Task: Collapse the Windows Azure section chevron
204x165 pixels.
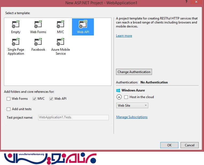Action: point(119,97)
